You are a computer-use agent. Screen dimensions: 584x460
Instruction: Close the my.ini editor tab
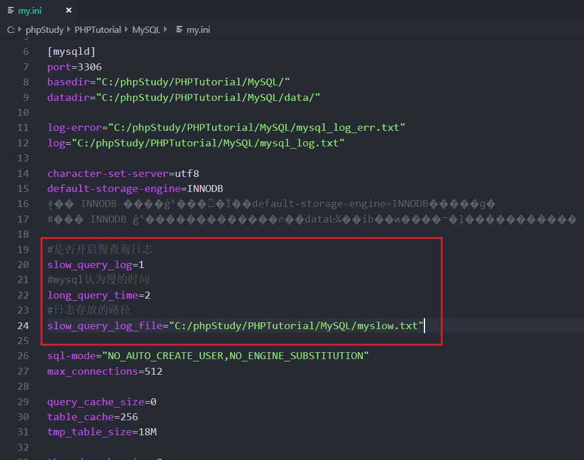[x=67, y=10]
